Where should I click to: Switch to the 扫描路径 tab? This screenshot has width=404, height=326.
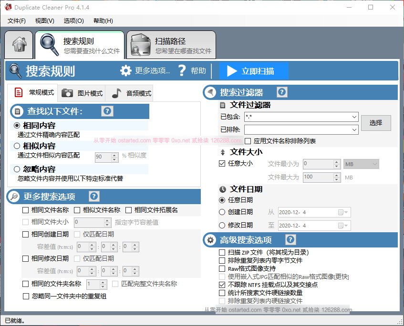(171, 45)
